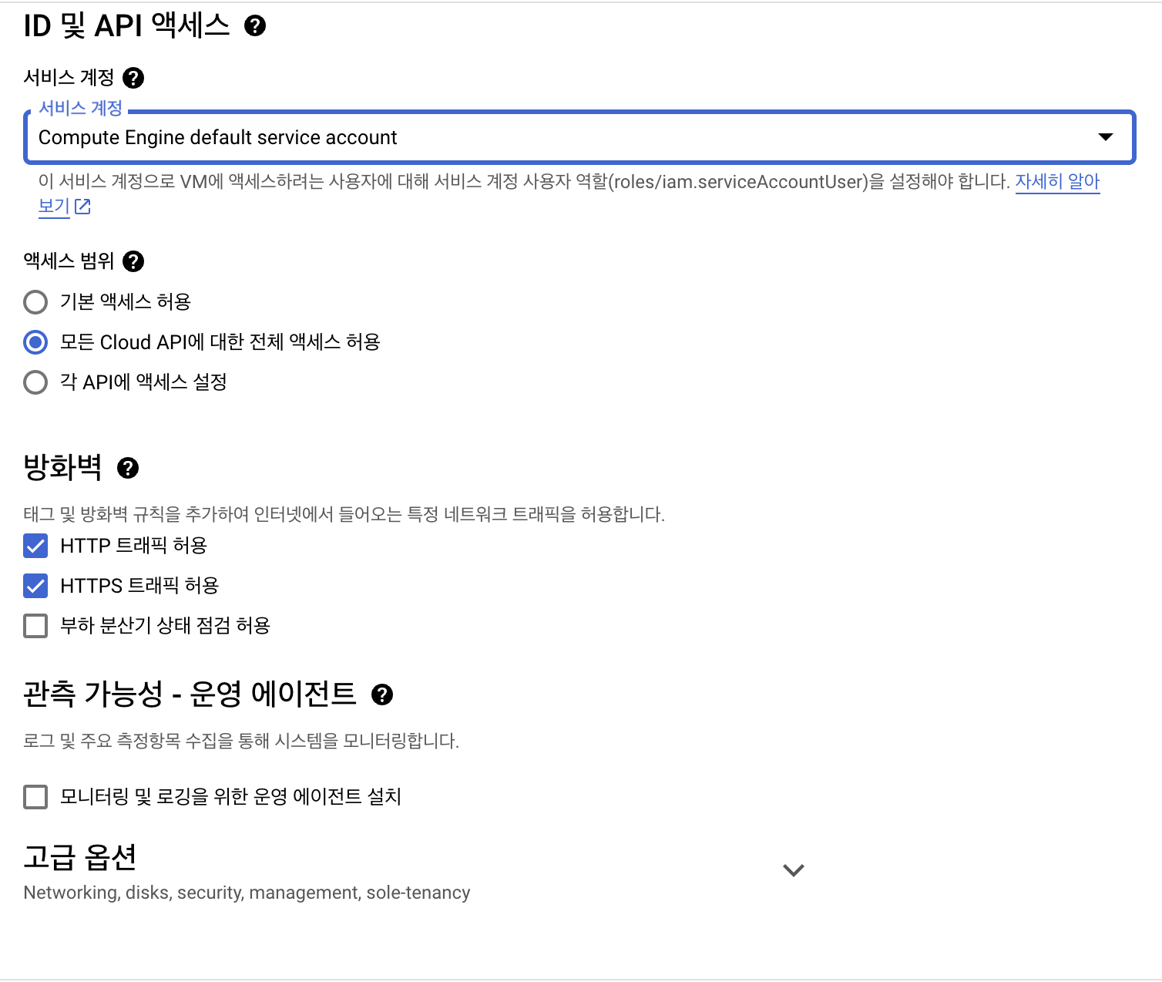Open the 서비스 계정 dropdown arrow
Image resolution: width=1162 pixels, height=982 pixels.
(x=1106, y=137)
